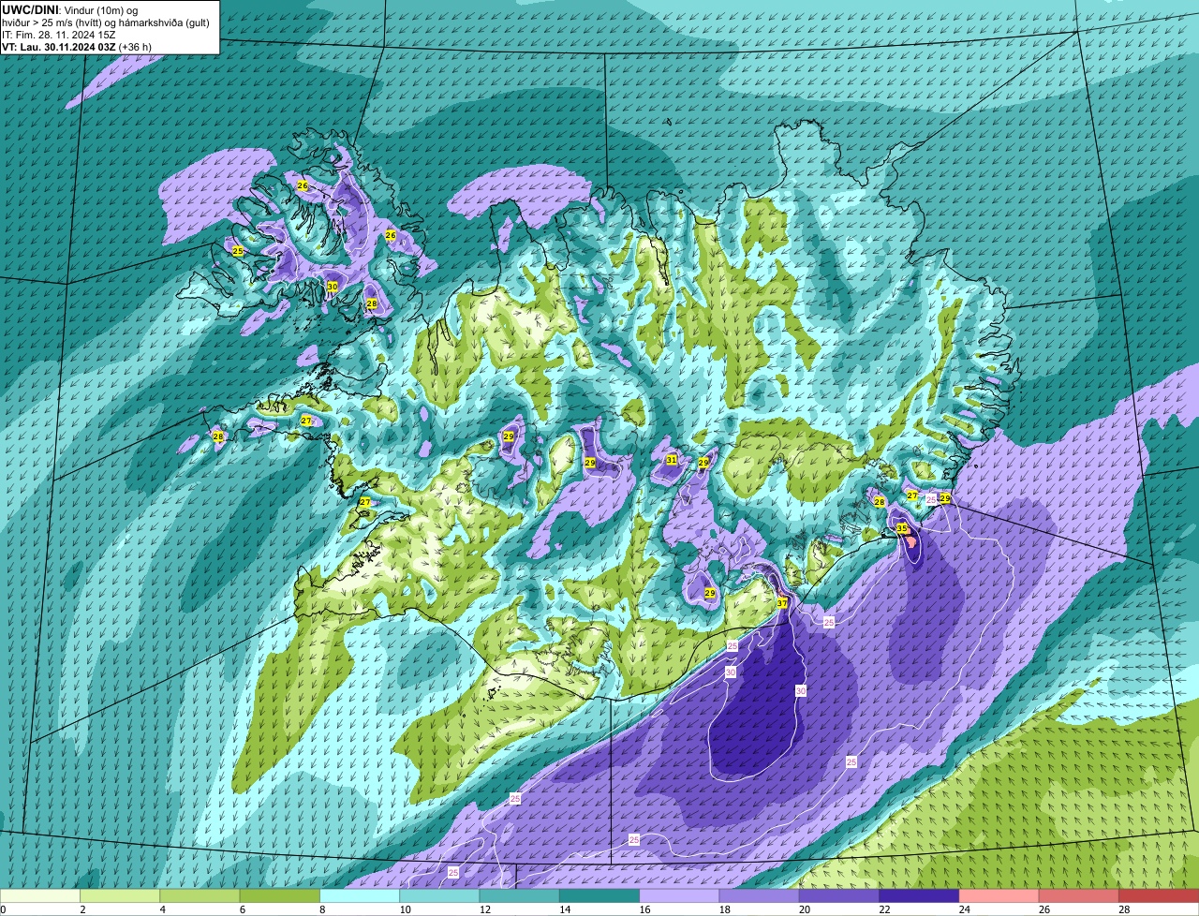The width and height of the screenshot is (1199, 916).
Task: Click the yellow 30 gust marker in the Westfjords
Action: (x=332, y=287)
